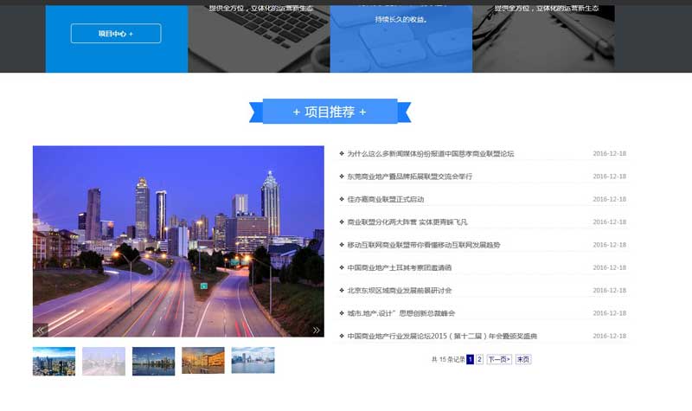
Task: Select the first skyline thumbnail below the slideshow
Action: [x=54, y=361]
